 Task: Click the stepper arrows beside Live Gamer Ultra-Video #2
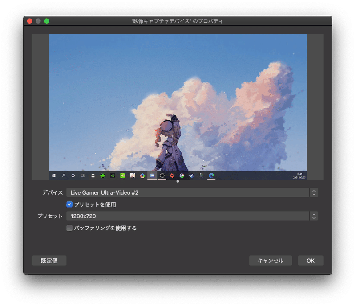pos(314,192)
